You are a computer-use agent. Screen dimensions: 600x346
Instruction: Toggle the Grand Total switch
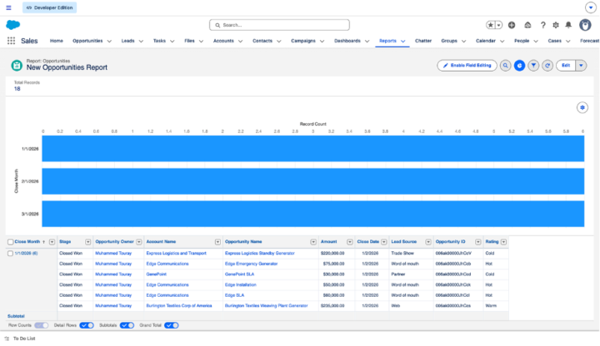172,325
